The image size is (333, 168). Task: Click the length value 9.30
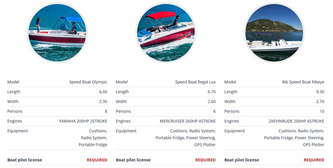(x=319, y=92)
